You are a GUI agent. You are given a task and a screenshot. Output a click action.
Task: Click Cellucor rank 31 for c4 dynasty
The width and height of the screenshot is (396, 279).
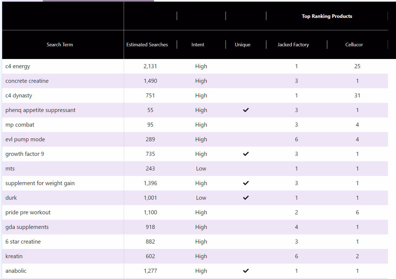tap(357, 96)
